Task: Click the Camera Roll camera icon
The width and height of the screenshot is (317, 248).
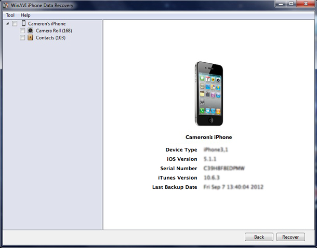Action: pos(30,31)
